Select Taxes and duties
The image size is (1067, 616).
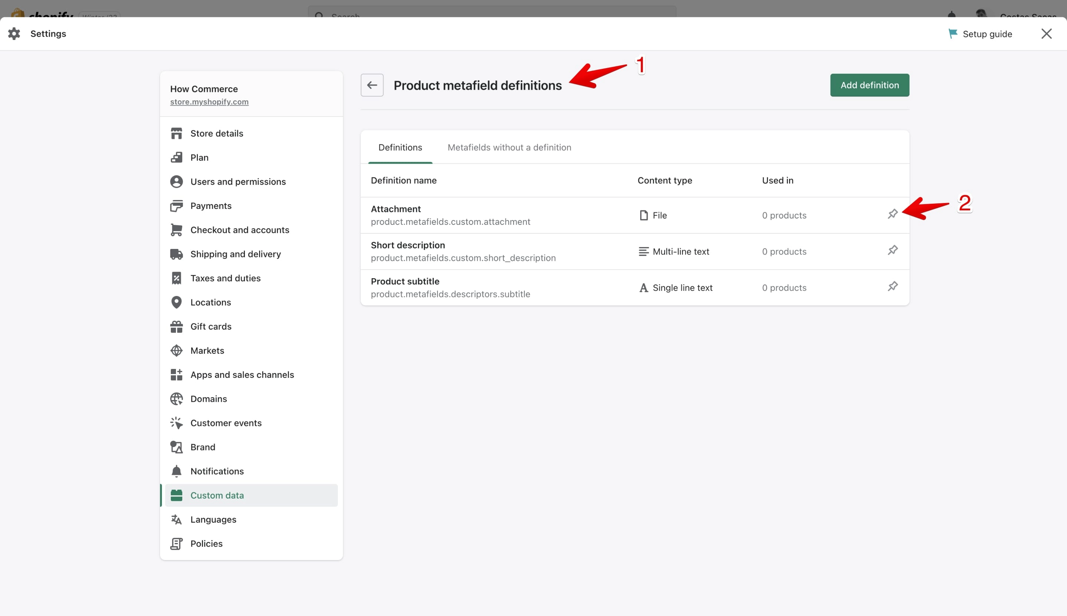pos(251,278)
